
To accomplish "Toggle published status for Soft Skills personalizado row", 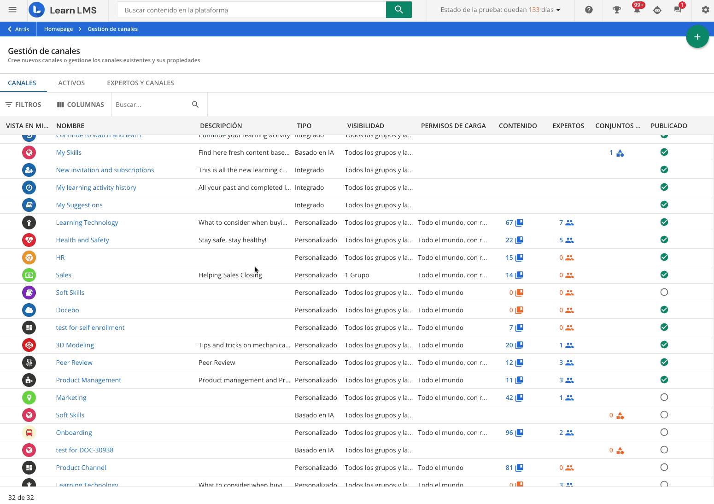I will pyautogui.click(x=664, y=292).
